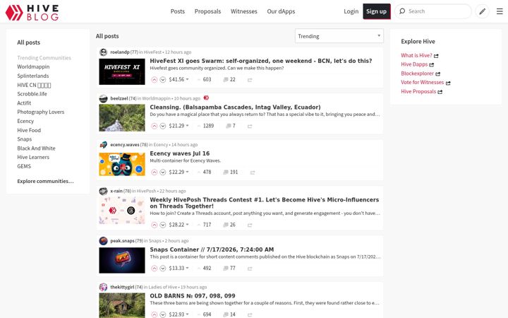
Task: Click the search magnifier icon
Action: (402, 11)
